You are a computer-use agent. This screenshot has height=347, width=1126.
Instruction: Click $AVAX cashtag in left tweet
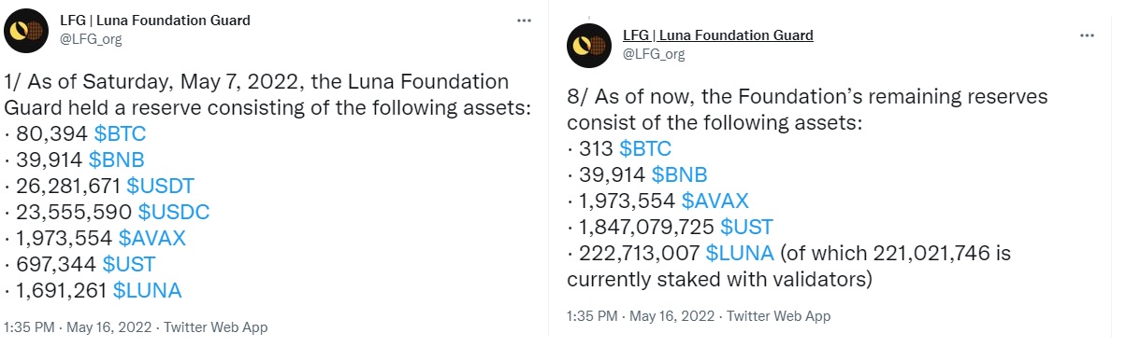[152, 238]
